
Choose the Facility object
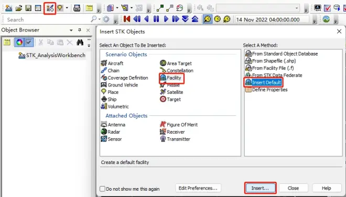point(171,78)
